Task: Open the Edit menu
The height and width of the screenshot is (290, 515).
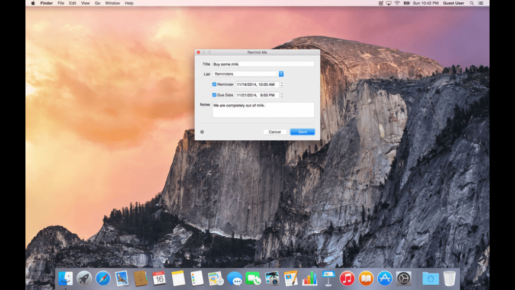Action: (x=73, y=3)
